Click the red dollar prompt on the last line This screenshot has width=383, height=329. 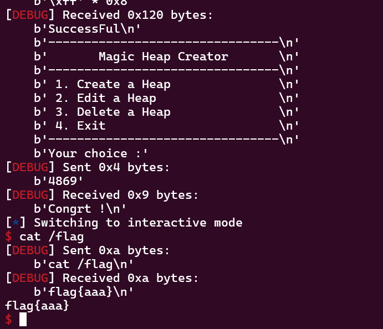[8, 320]
